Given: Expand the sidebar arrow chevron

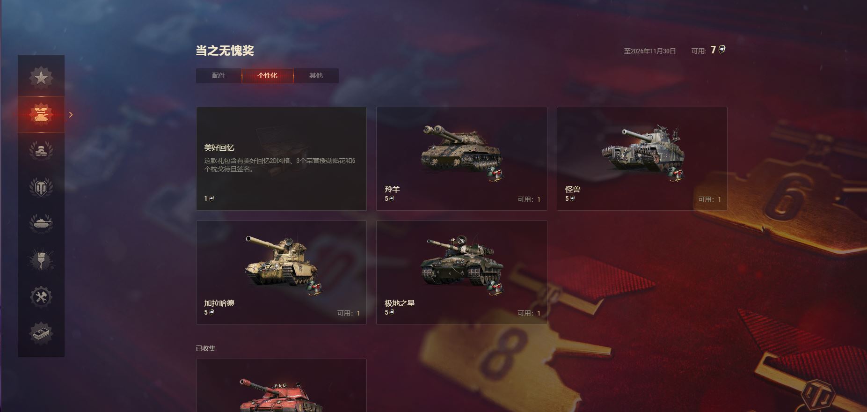Looking at the screenshot, I should tap(71, 115).
